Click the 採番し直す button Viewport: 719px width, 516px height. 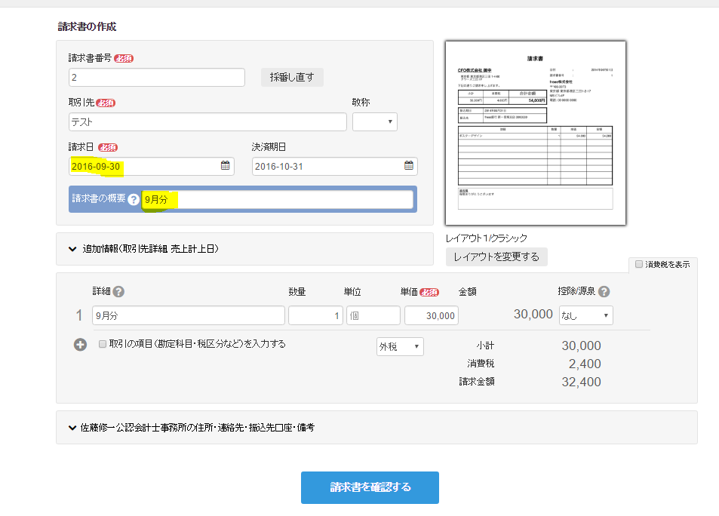click(x=292, y=77)
